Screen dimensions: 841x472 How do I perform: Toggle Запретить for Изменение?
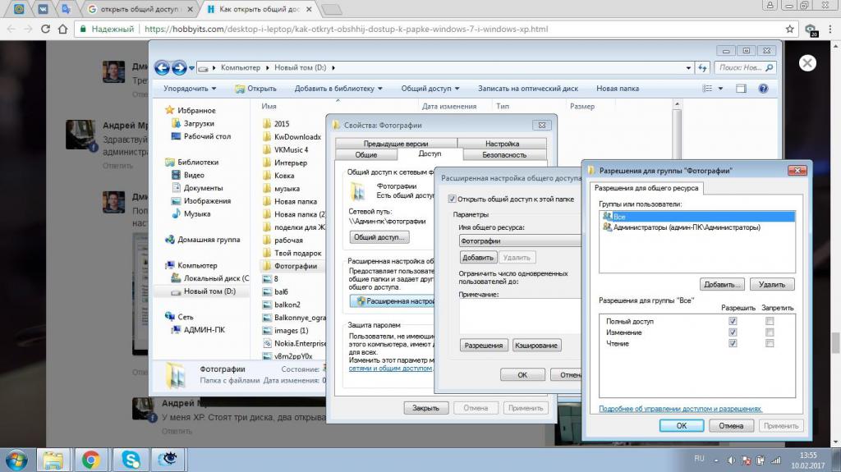(x=770, y=332)
